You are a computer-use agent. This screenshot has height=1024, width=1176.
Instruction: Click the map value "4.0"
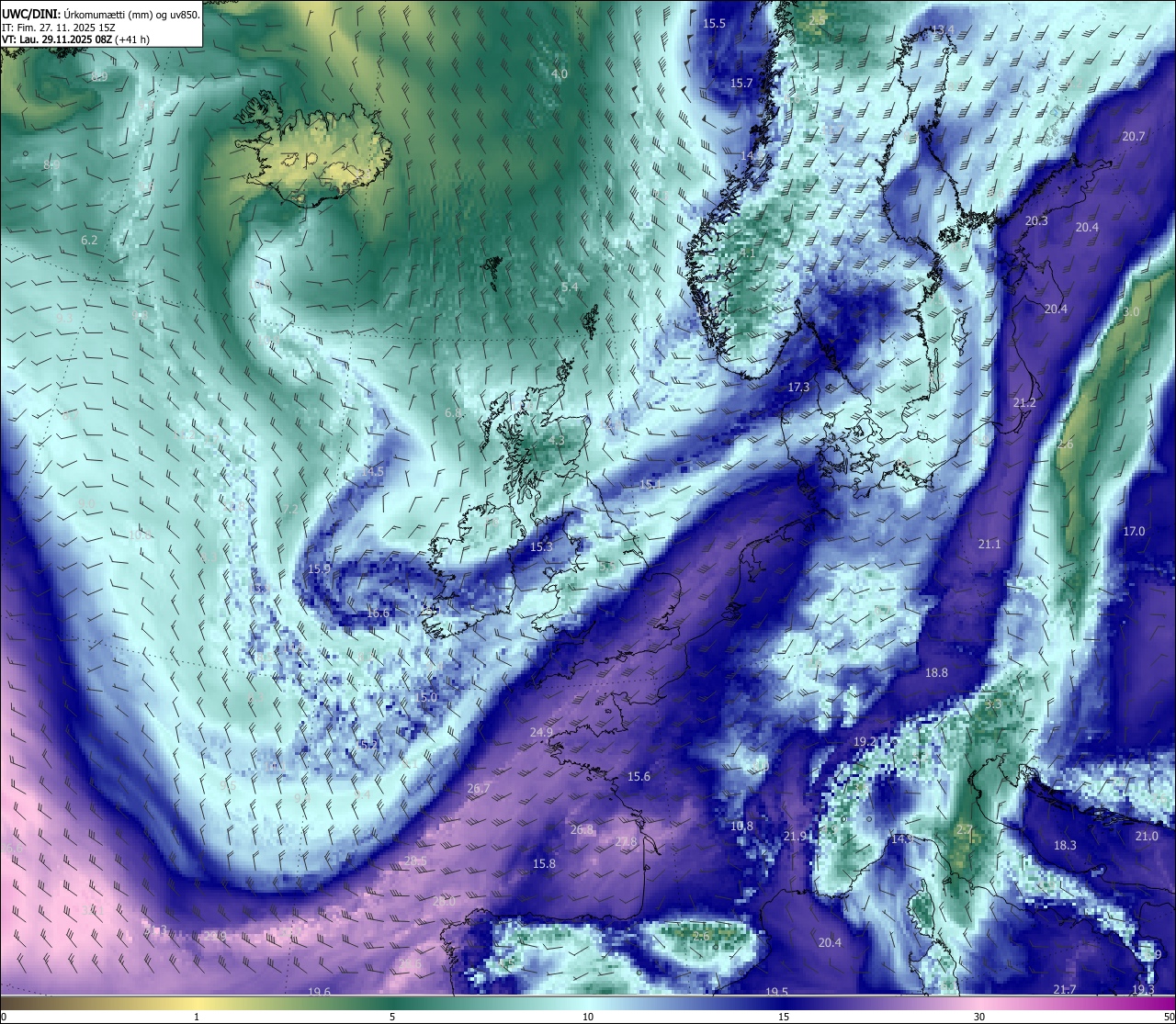560,73
